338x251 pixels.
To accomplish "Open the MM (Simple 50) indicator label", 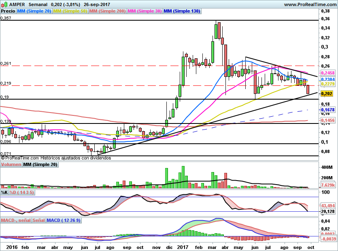I will (x=70, y=11).
